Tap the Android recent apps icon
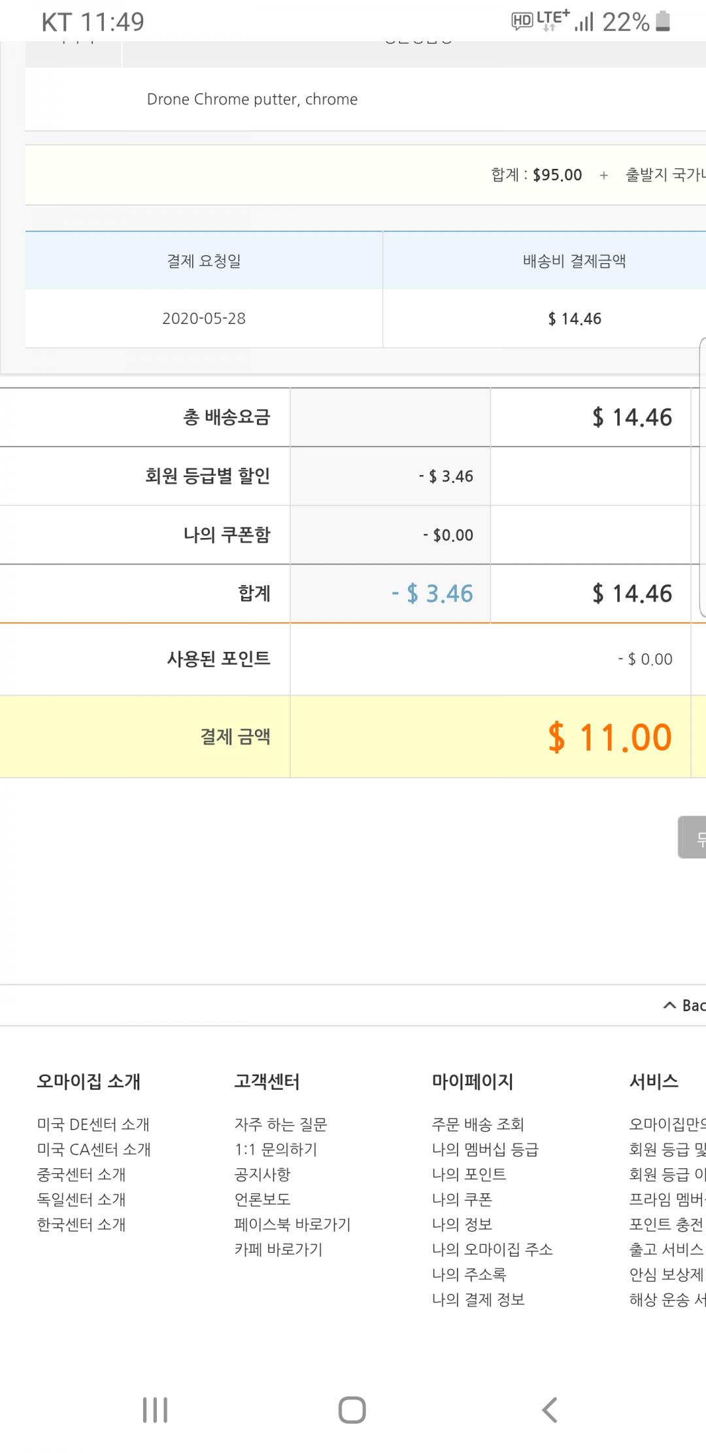 coord(155,1410)
